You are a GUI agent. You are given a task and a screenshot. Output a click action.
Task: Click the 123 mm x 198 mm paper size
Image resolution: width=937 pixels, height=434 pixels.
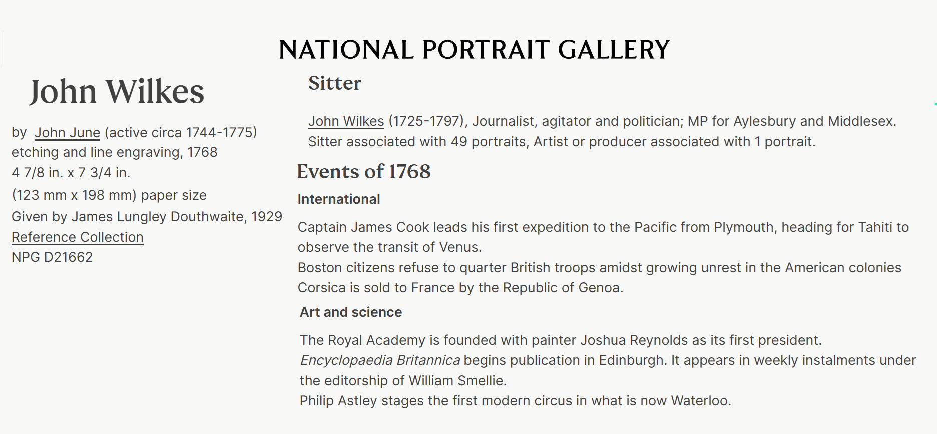click(x=109, y=195)
